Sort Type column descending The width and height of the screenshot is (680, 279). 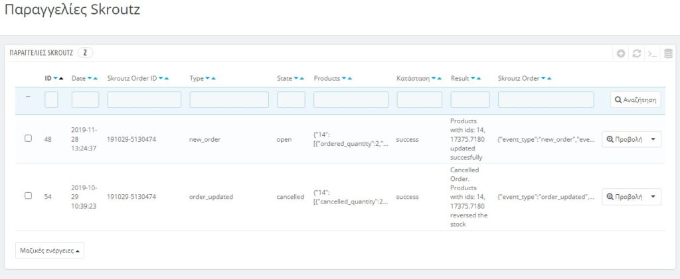tap(208, 79)
